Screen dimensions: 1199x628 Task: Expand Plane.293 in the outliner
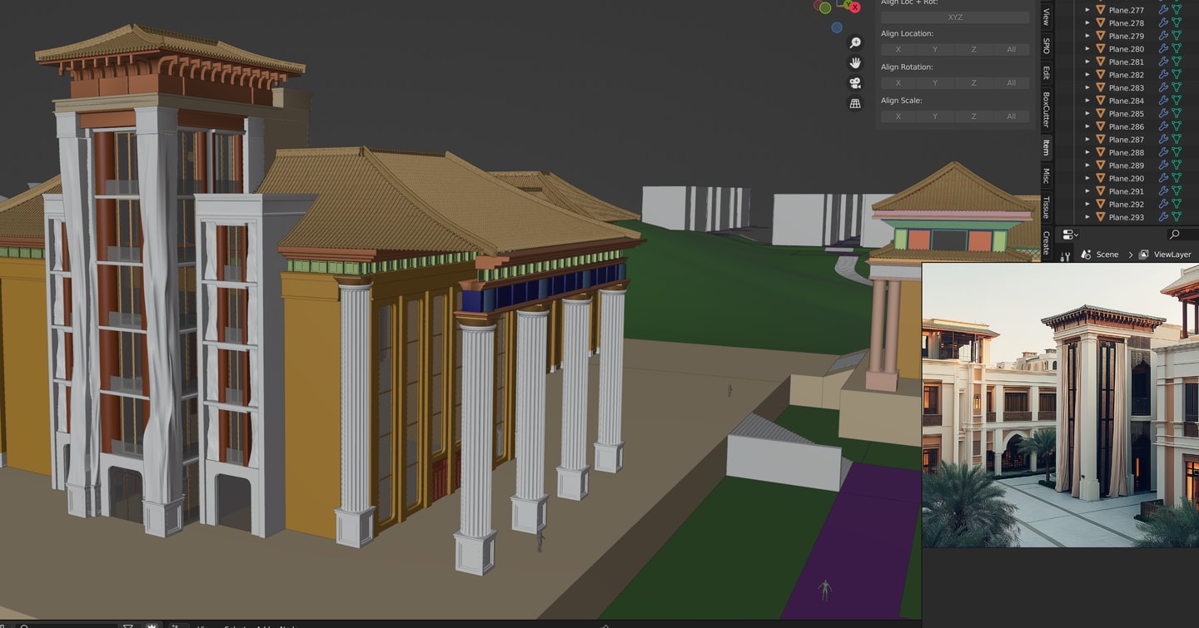point(1086,217)
